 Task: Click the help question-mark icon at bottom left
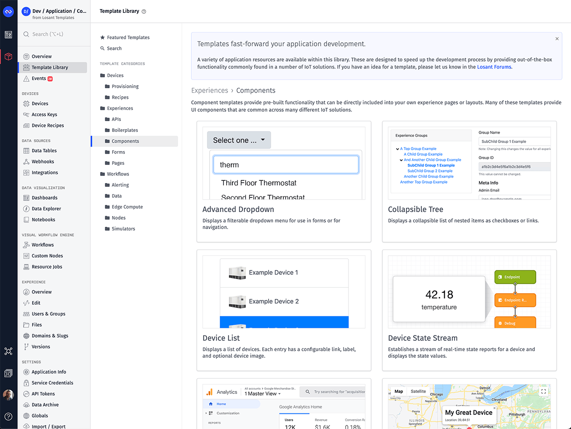tap(8, 417)
